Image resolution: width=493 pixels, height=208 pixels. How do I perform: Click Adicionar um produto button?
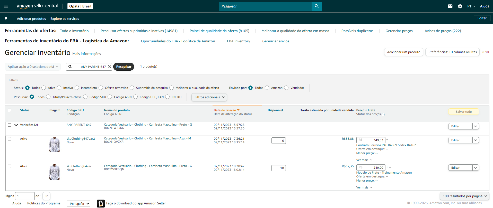click(404, 52)
